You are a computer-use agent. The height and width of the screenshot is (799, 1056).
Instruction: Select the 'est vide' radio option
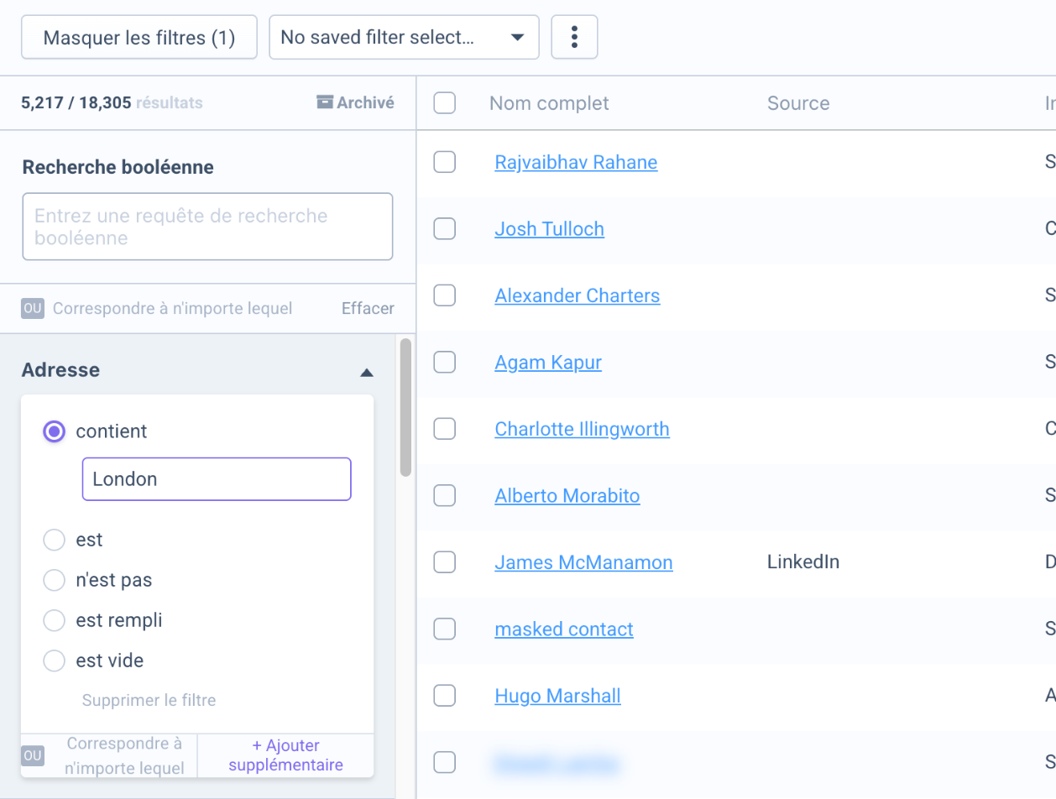[54, 661]
